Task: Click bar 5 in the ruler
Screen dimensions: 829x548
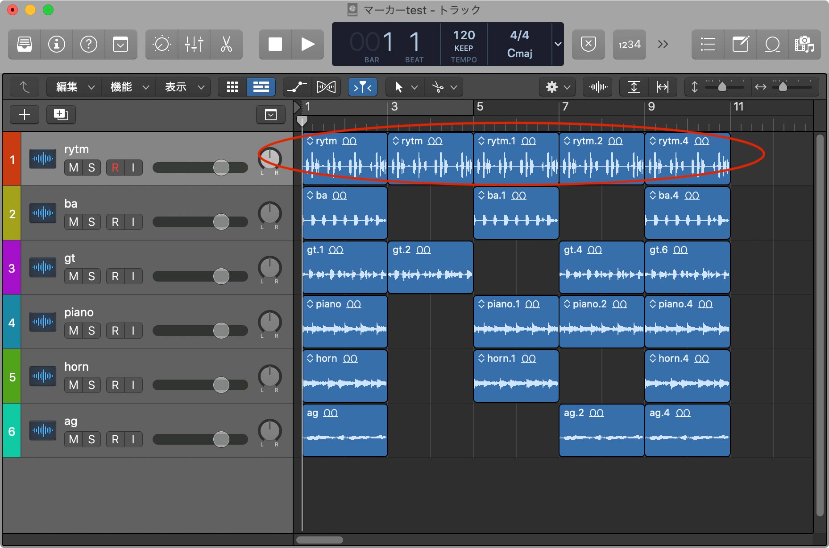Action: tap(480, 107)
